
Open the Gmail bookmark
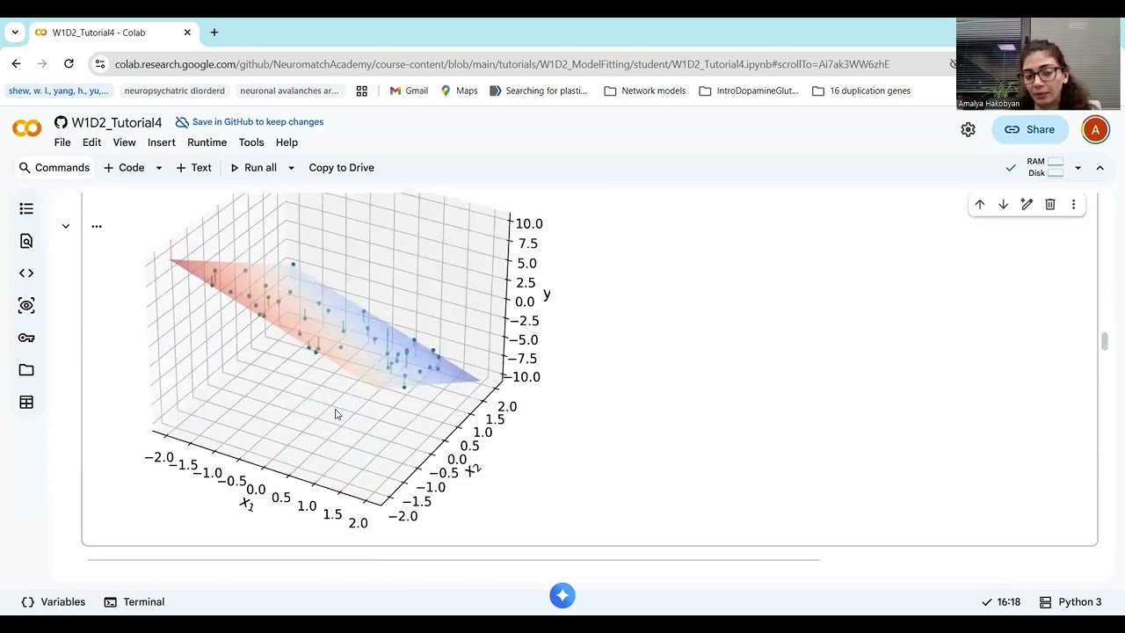pos(409,91)
